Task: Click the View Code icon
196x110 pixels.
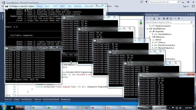Action: (x=175, y=18)
